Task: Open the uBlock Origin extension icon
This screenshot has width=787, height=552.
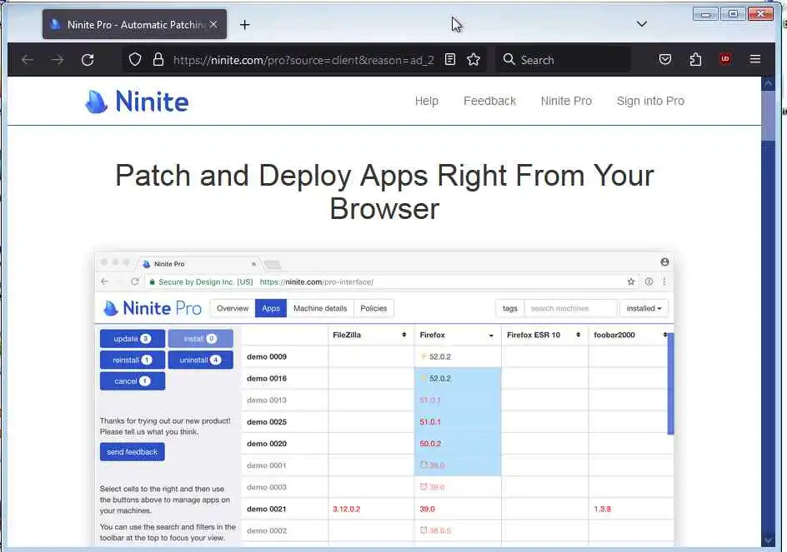Action: pos(724,59)
